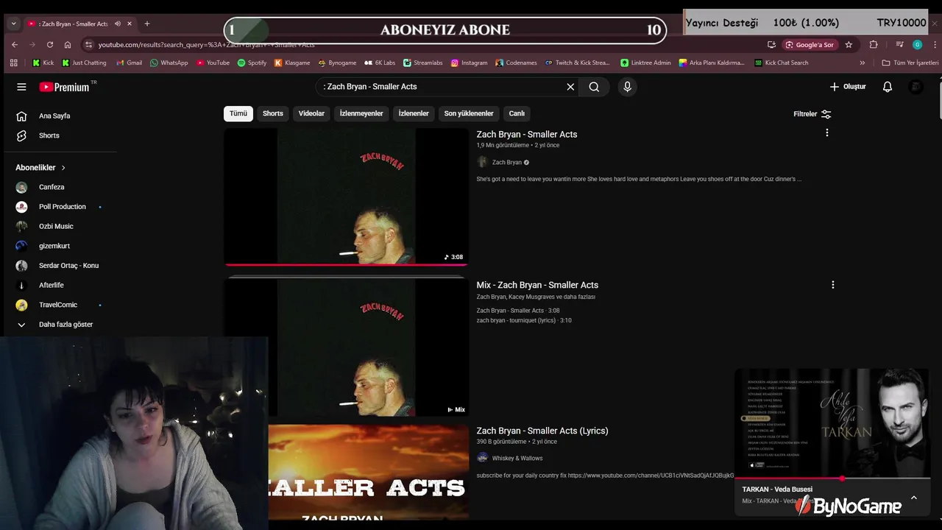Viewport: 942px width, 530px height.
Task: Select the Shorts filter chip
Action: (273, 113)
